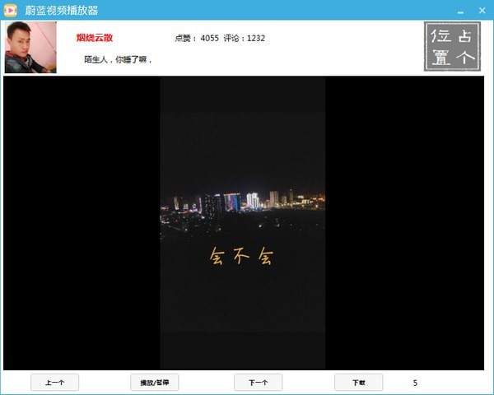Click the 会不会 subtitle text in video
The image size is (494, 395).
pyautogui.click(x=241, y=258)
